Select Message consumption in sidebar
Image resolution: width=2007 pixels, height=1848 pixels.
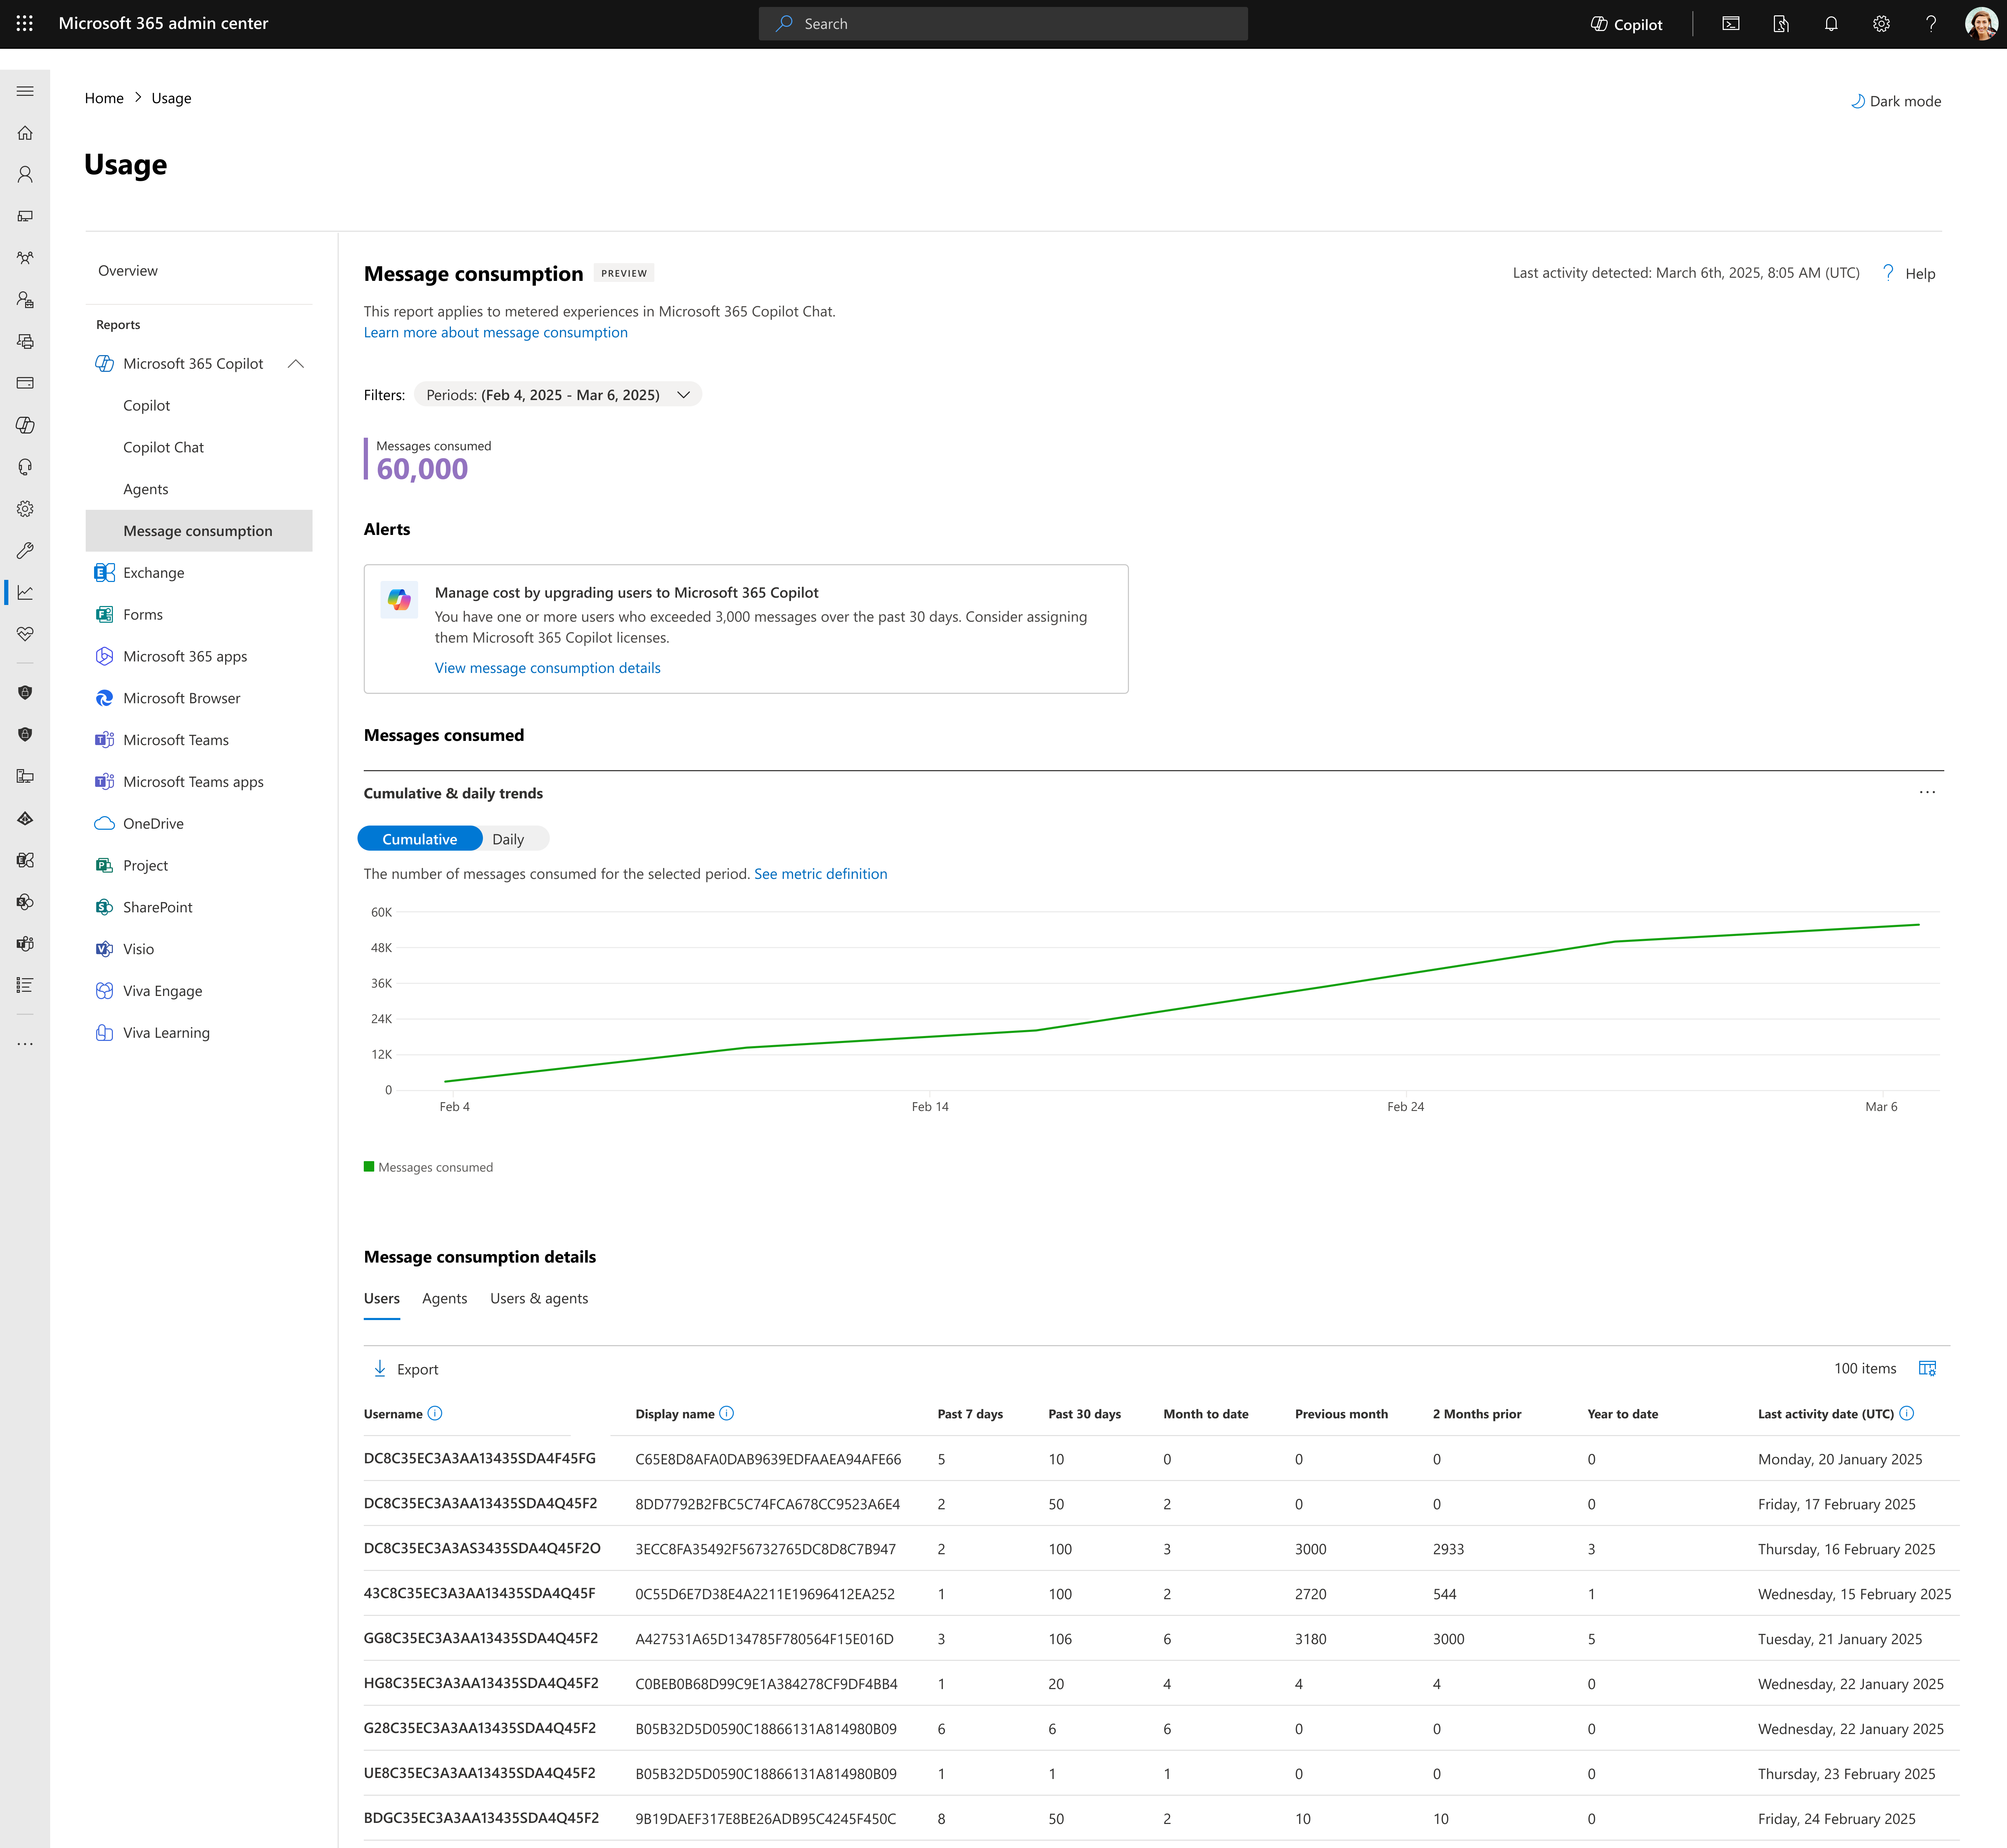tap(199, 531)
